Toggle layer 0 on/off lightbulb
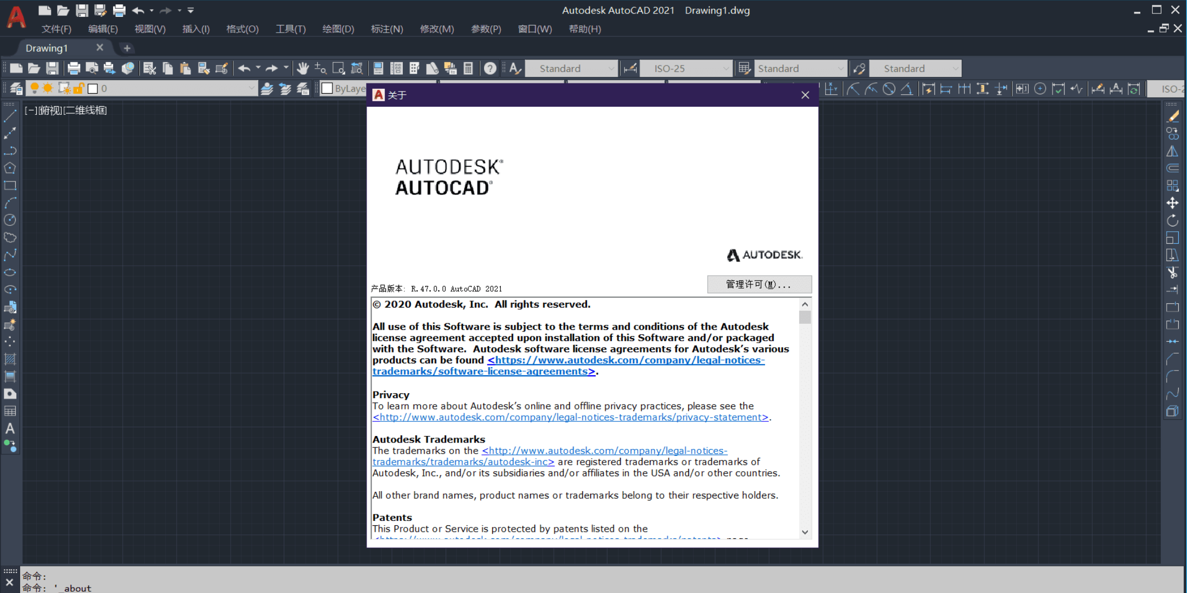Screen dimensions: 1189x593 (x=34, y=88)
